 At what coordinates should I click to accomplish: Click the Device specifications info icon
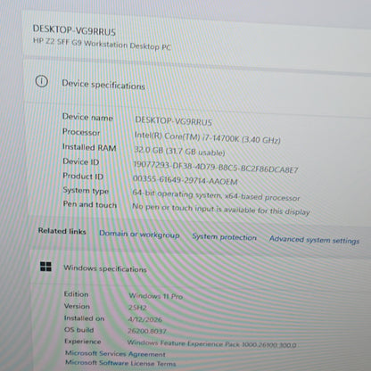click(x=42, y=81)
